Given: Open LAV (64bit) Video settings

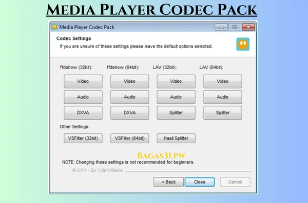Looking at the screenshot, I should [223, 81].
